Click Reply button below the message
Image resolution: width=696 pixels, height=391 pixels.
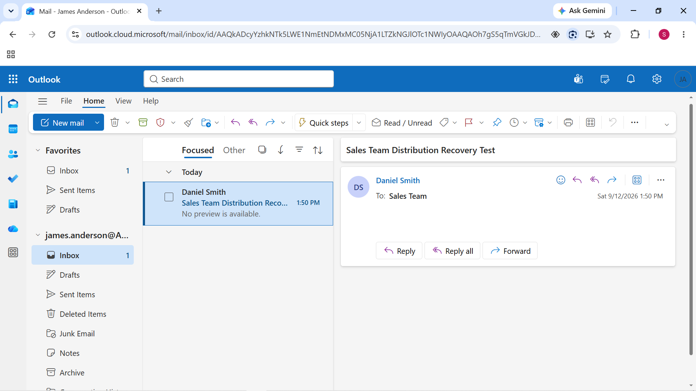click(399, 251)
